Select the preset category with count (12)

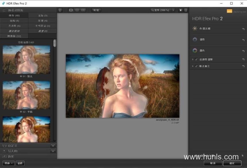point(14,36)
